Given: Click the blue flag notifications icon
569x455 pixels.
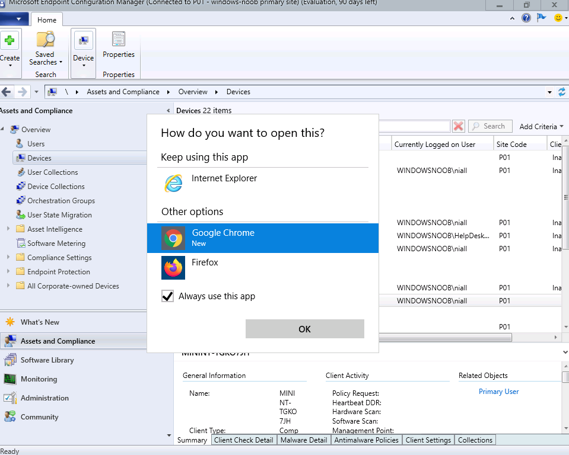Looking at the screenshot, I should 542,17.
